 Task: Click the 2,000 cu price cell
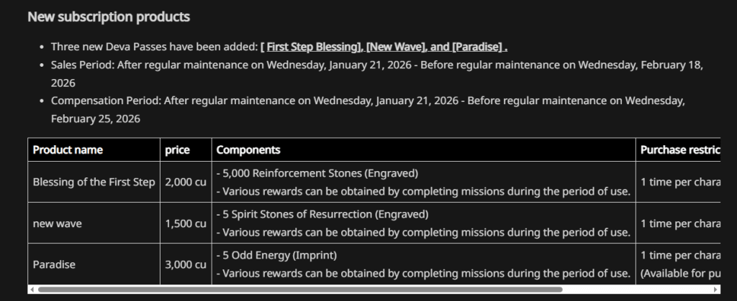186,182
